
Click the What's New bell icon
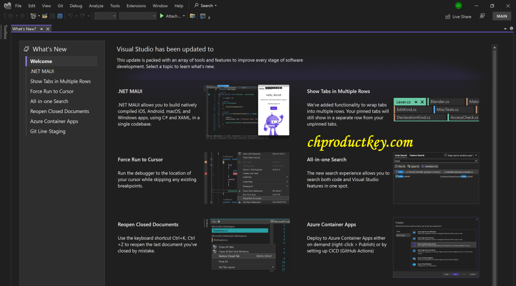(x=26, y=49)
